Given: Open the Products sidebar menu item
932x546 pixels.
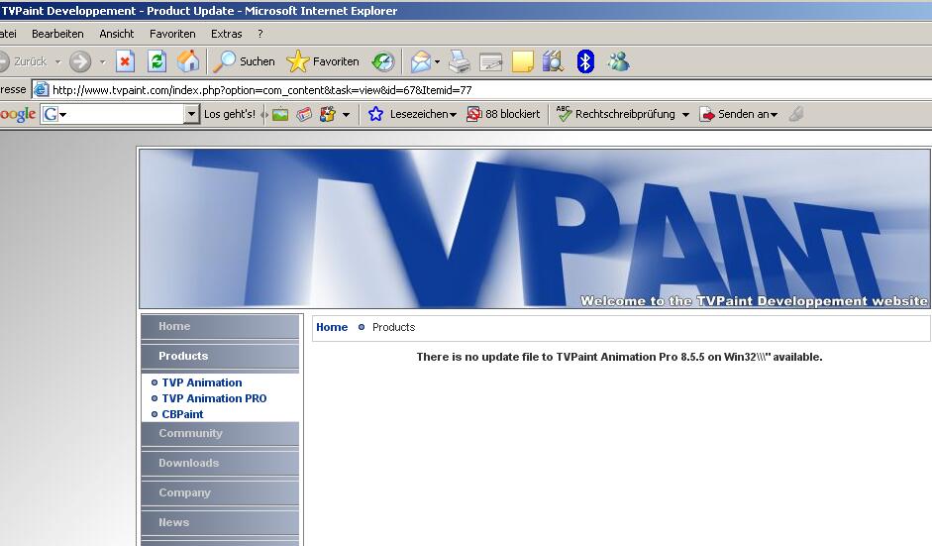Looking at the screenshot, I should 220,357.
